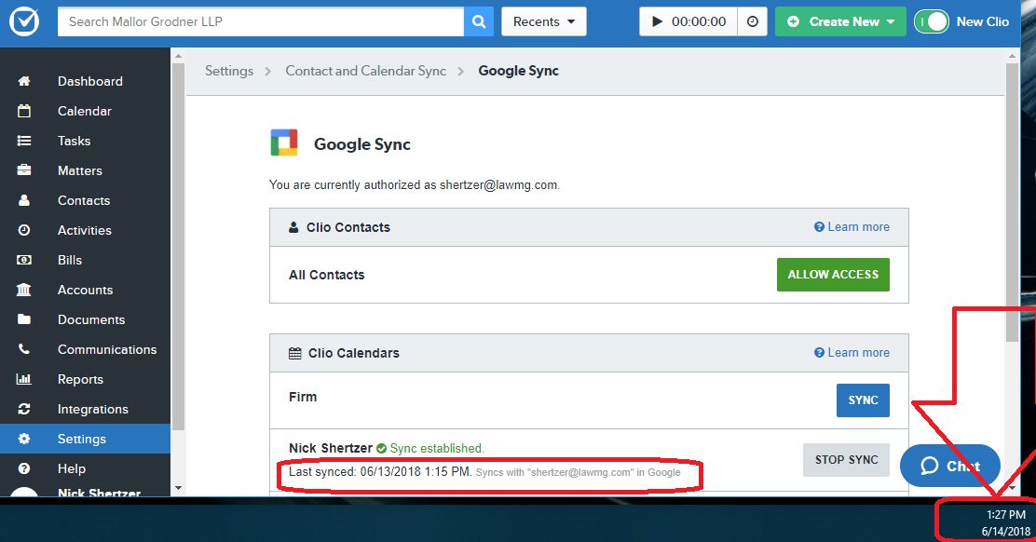Click the blue search magnifier button
This screenshot has height=542, width=1036.
(x=479, y=21)
